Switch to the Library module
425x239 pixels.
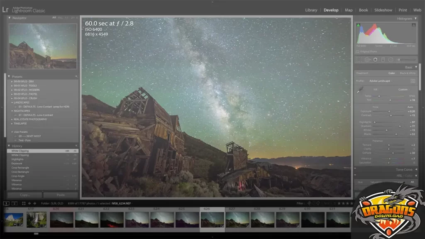[x=311, y=10]
